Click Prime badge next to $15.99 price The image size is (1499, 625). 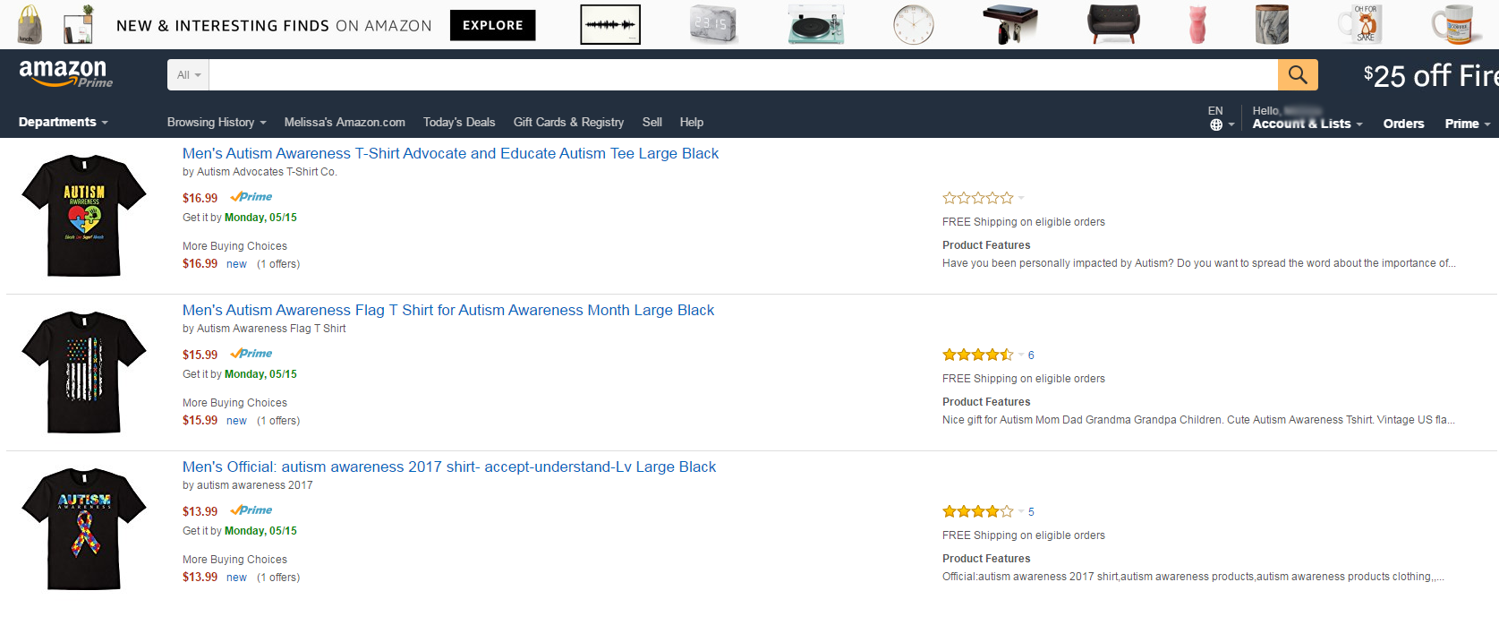coord(251,354)
